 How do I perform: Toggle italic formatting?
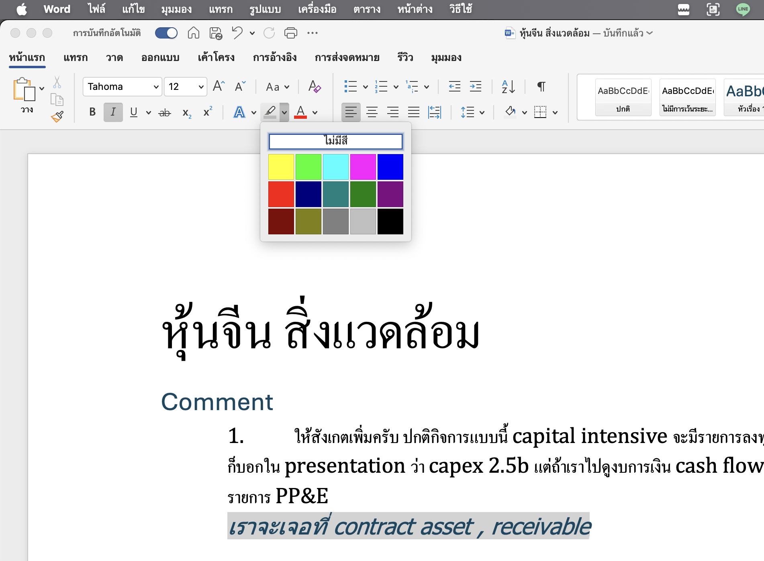[113, 112]
